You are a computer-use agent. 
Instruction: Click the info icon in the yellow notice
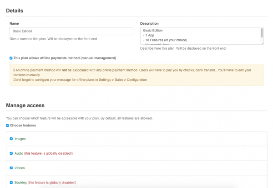tap(15, 69)
